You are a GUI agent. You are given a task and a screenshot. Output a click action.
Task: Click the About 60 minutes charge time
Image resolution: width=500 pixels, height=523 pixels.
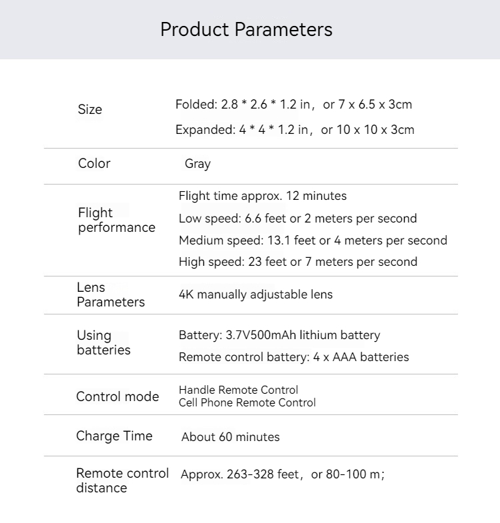tap(230, 437)
